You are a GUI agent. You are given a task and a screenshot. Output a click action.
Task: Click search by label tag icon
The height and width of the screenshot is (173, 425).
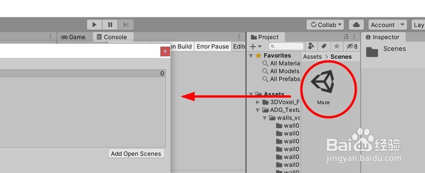[324, 46]
